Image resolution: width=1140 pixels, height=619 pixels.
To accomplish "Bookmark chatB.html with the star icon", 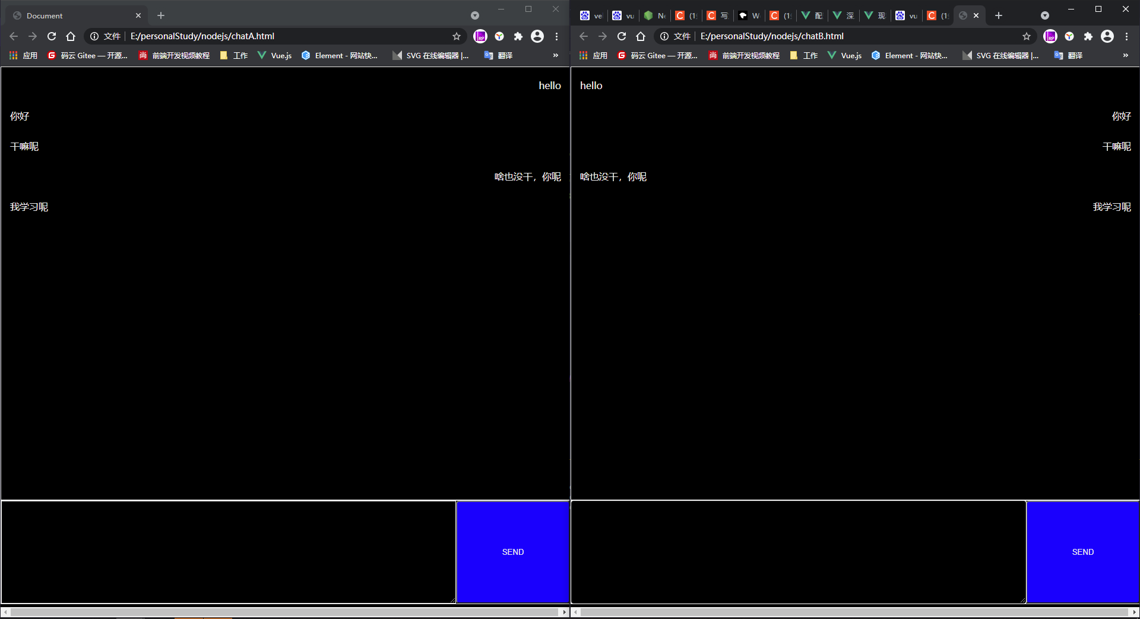I will (1027, 36).
